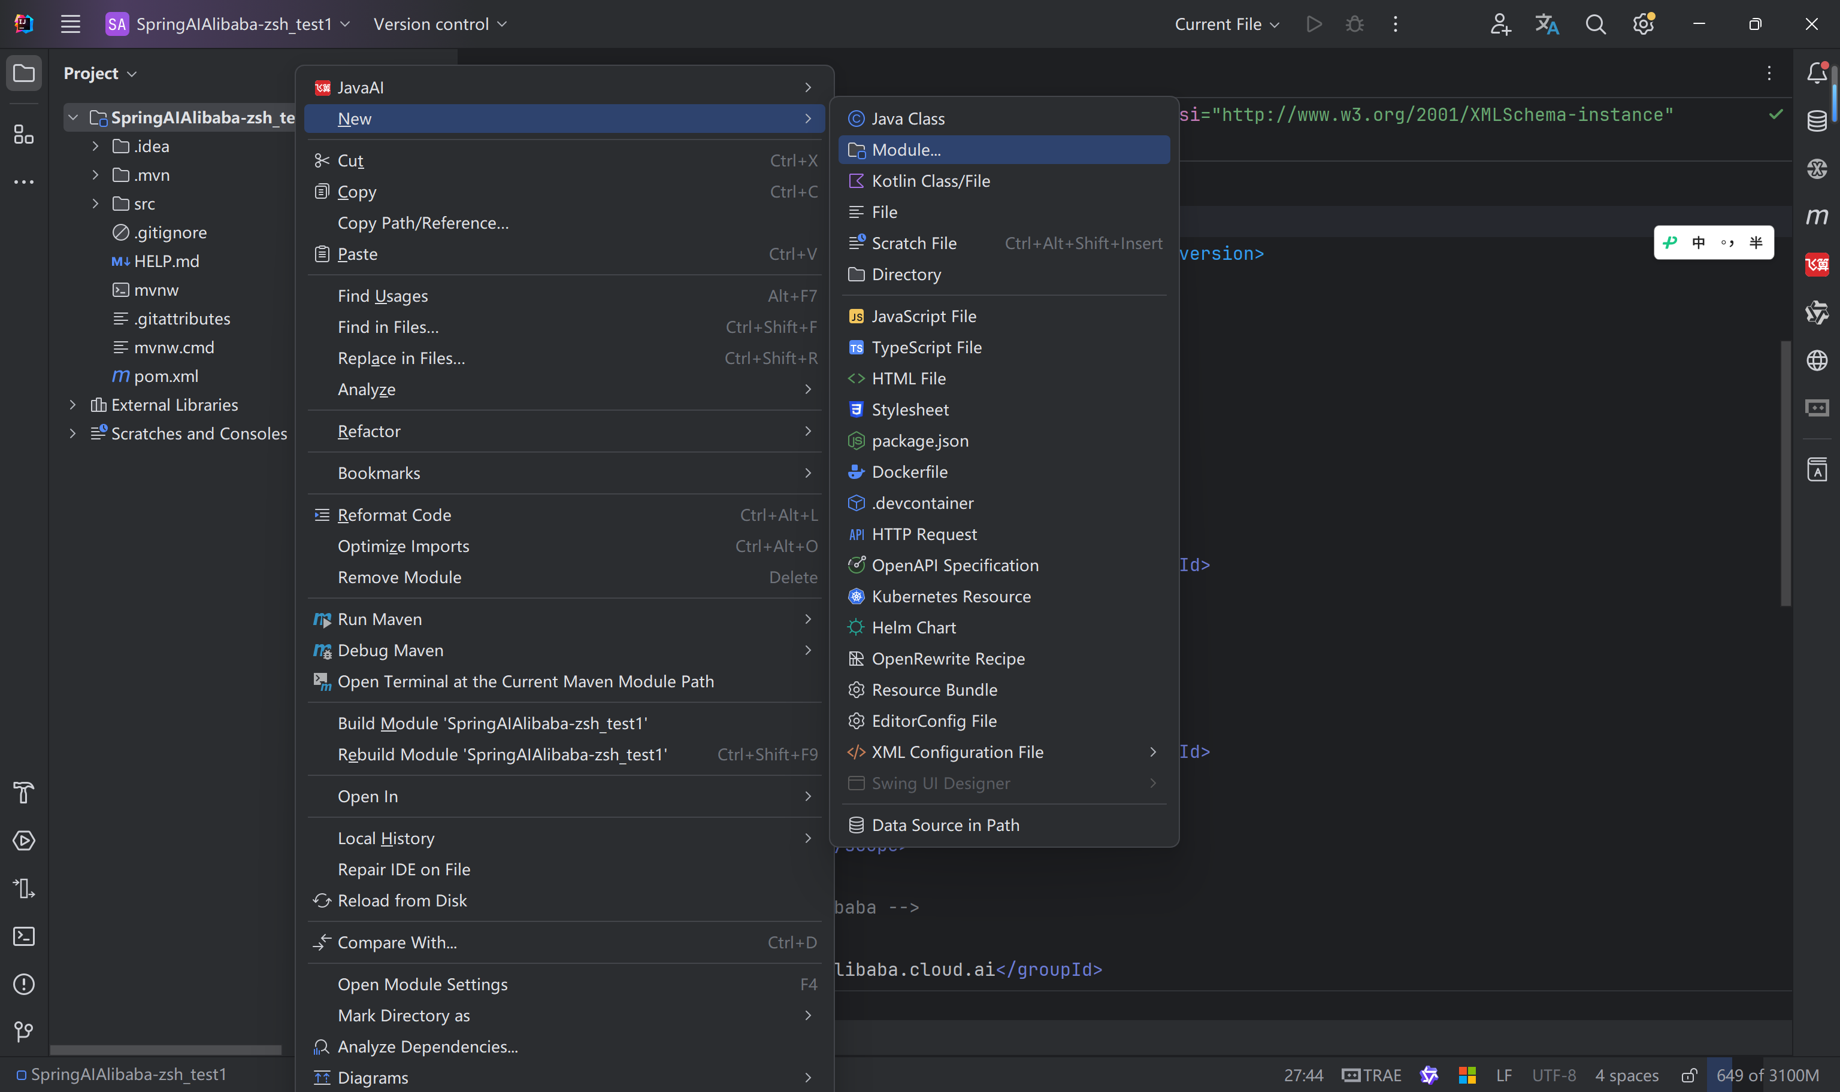The width and height of the screenshot is (1840, 1092).
Task: Click the UTF-8 encoding status widget
Action: [x=1553, y=1075]
